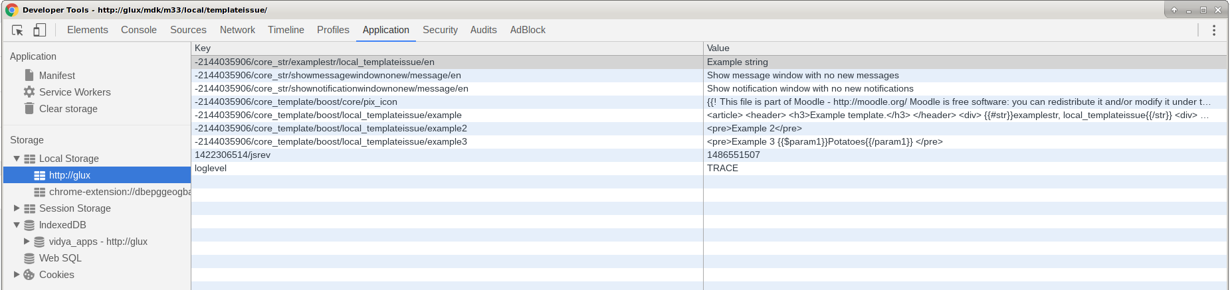Screen dimensions: 1230x290
Task: Select the core/pix_icon template key
Action: pos(447,102)
